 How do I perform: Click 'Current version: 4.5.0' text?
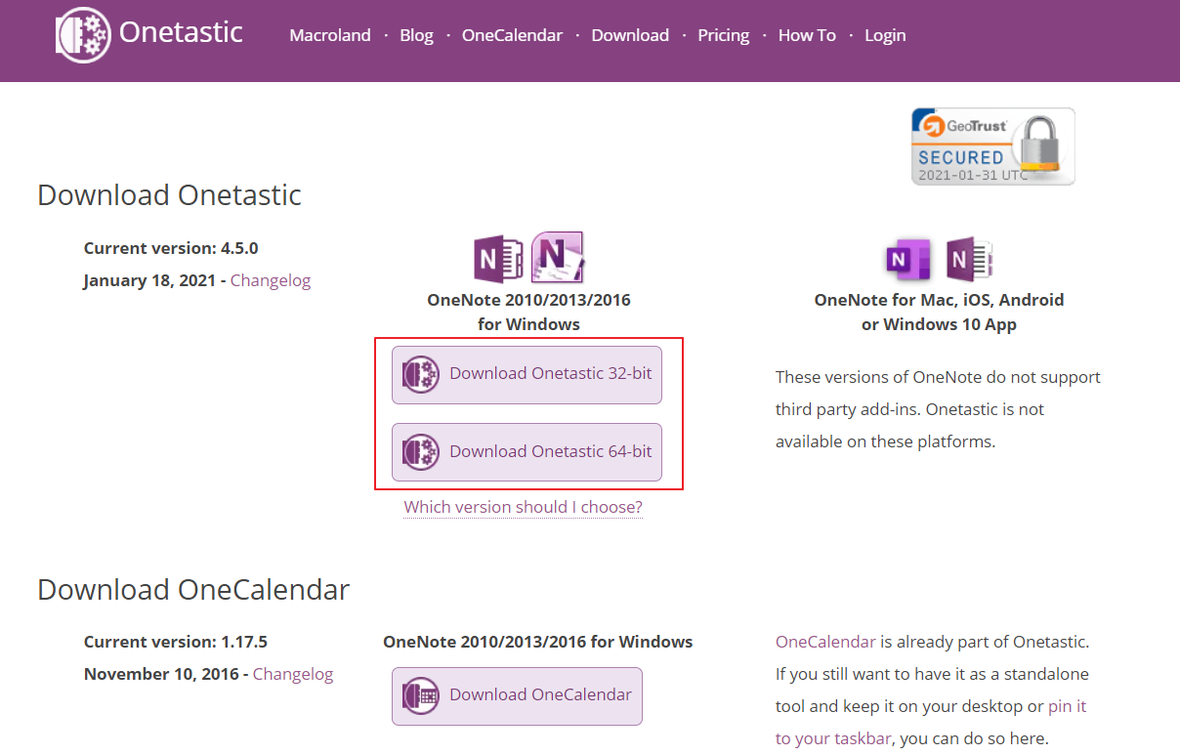(x=171, y=248)
